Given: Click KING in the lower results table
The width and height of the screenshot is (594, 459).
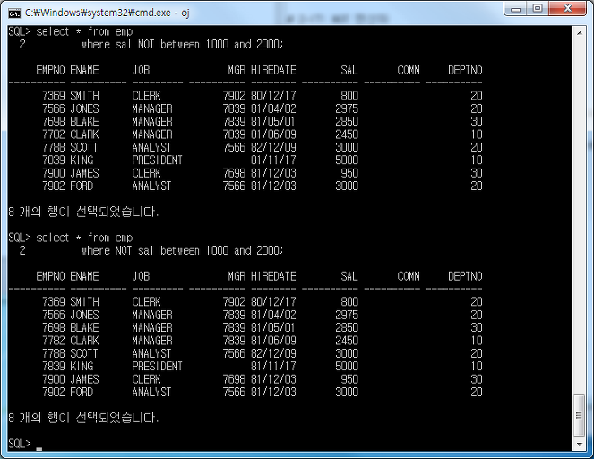Looking at the screenshot, I should (x=82, y=366).
